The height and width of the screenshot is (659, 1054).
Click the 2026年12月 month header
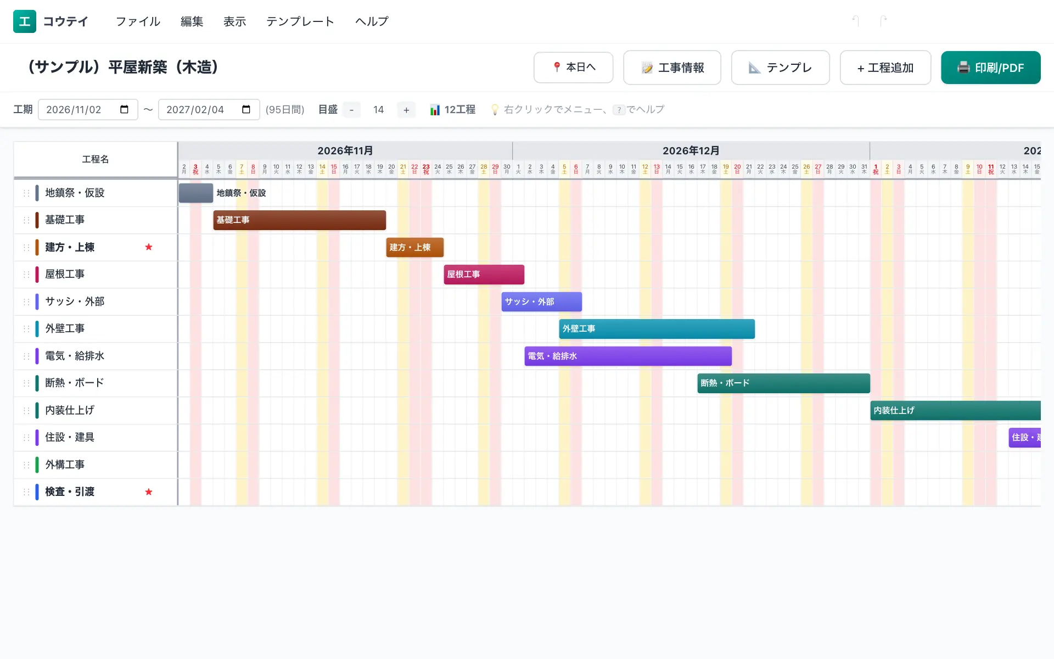pyautogui.click(x=691, y=150)
